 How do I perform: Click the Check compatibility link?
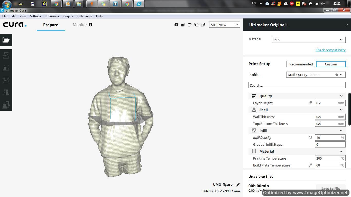point(330,50)
